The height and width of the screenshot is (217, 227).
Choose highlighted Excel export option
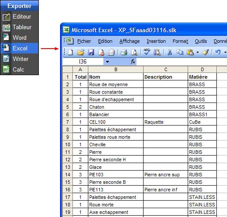[20, 48]
